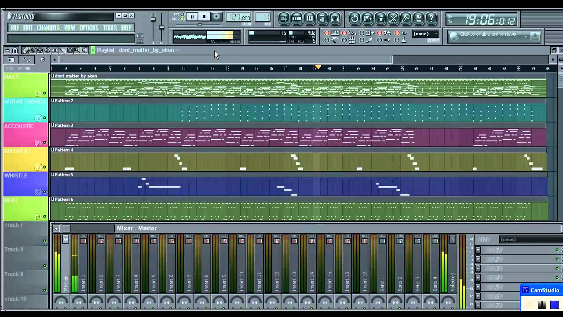Click to enable online news
The image size is (563, 317).
(x=488, y=34)
